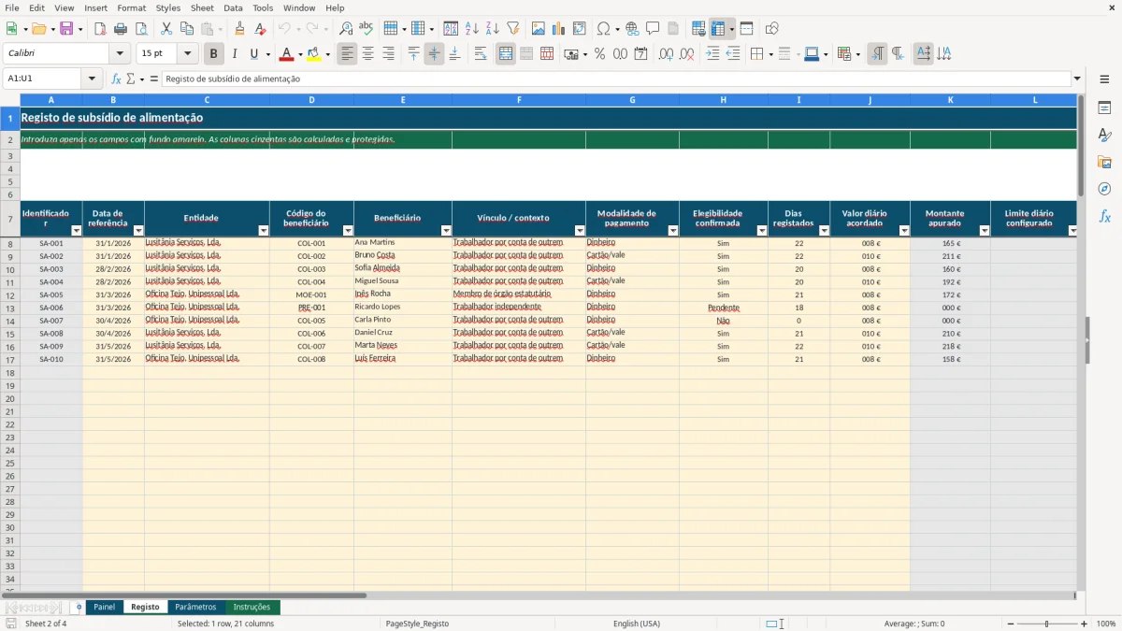Open the Format menu
Viewport: 1122px width, 631px height.
(131, 7)
